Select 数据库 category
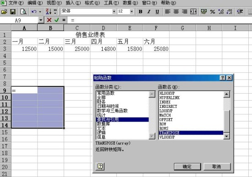The height and width of the screenshot is (177, 252). pyautogui.click(x=104, y=124)
